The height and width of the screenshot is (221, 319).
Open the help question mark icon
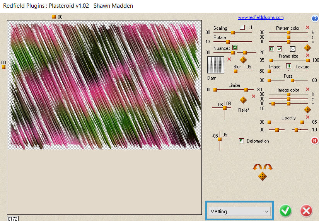coord(315,19)
